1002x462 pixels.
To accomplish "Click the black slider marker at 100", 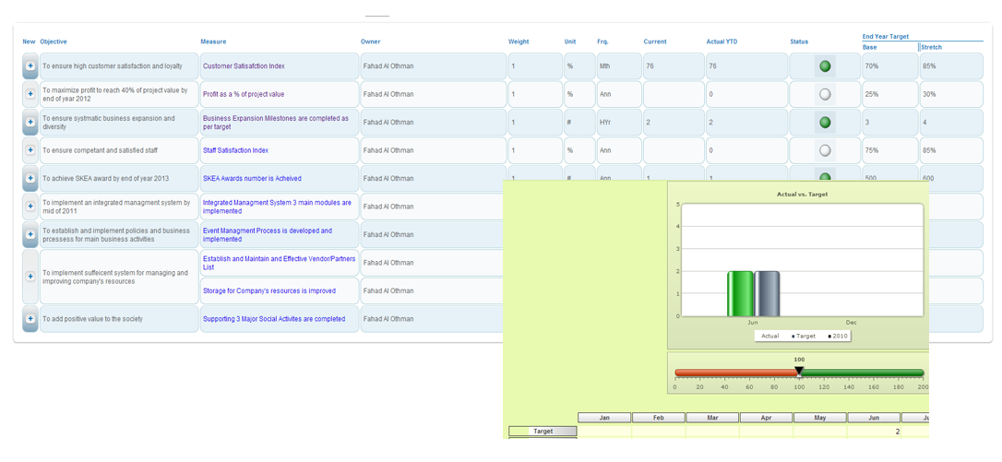I will 799,371.
